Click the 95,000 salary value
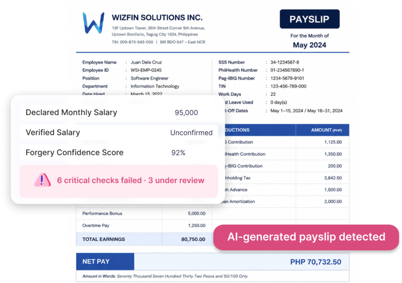The image size is (402, 283). (x=186, y=113)
